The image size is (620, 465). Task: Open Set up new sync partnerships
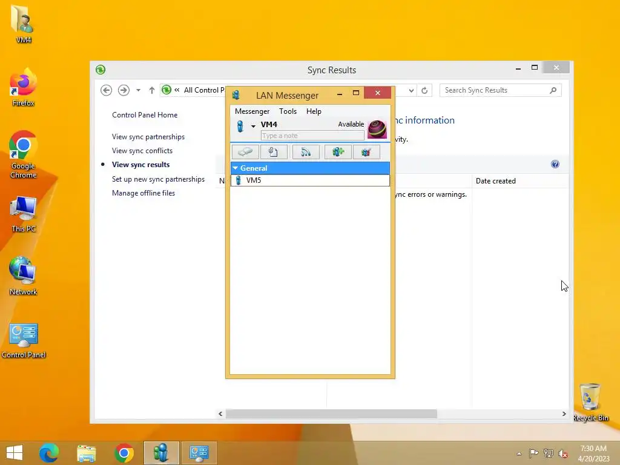click(158, 179)
